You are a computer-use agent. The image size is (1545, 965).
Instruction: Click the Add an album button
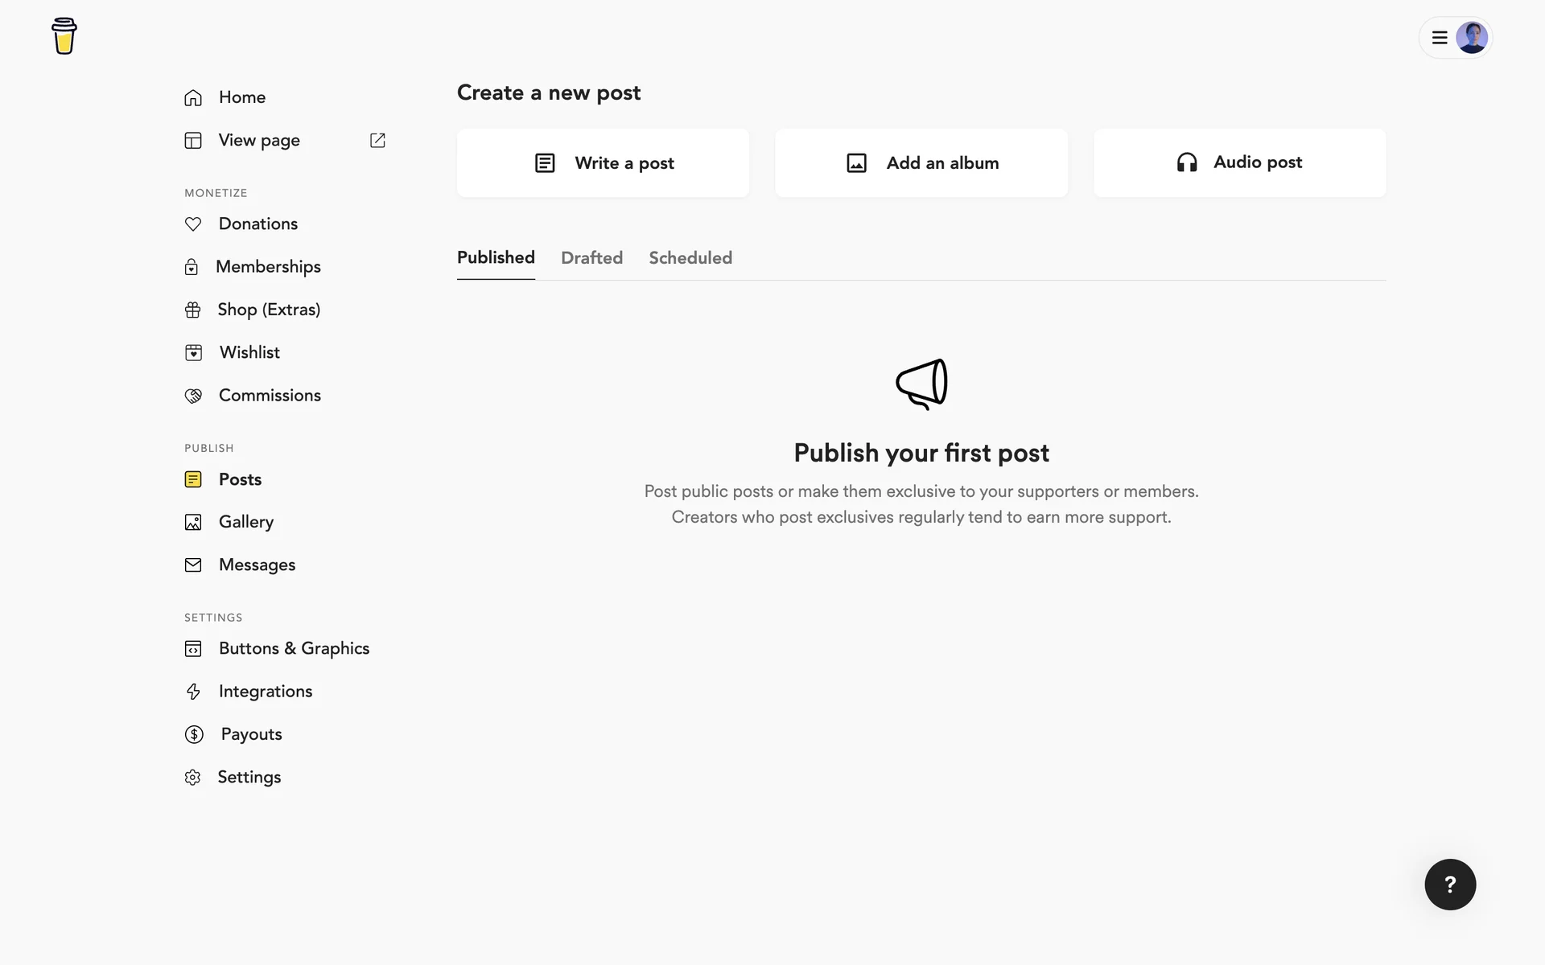[x=921, y=163]
